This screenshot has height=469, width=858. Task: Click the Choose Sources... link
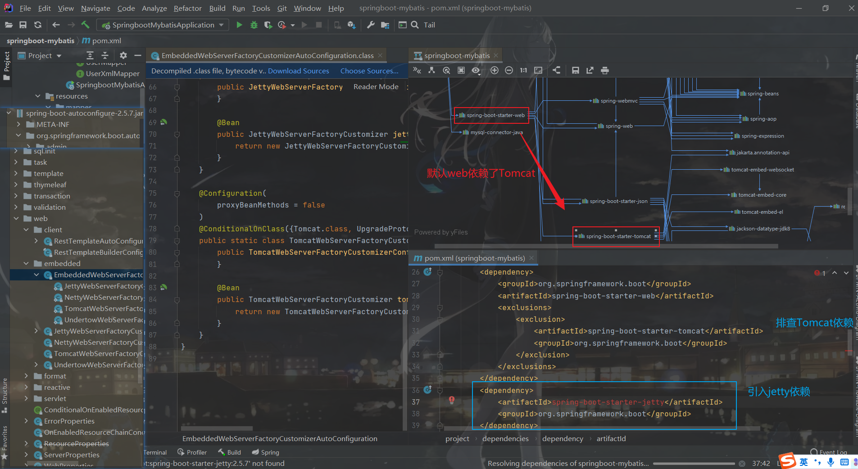click(369, 71)
